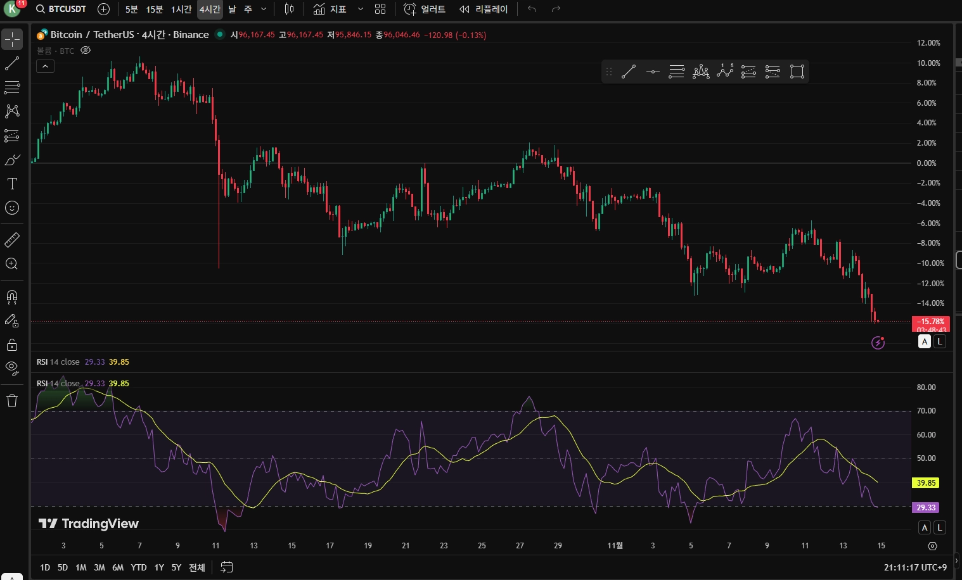Image resolution: width=962 pixels, height=580 pixels.
Task: Open the position forecasting tools in left sidebar
Action: click(x=12, y=136)
